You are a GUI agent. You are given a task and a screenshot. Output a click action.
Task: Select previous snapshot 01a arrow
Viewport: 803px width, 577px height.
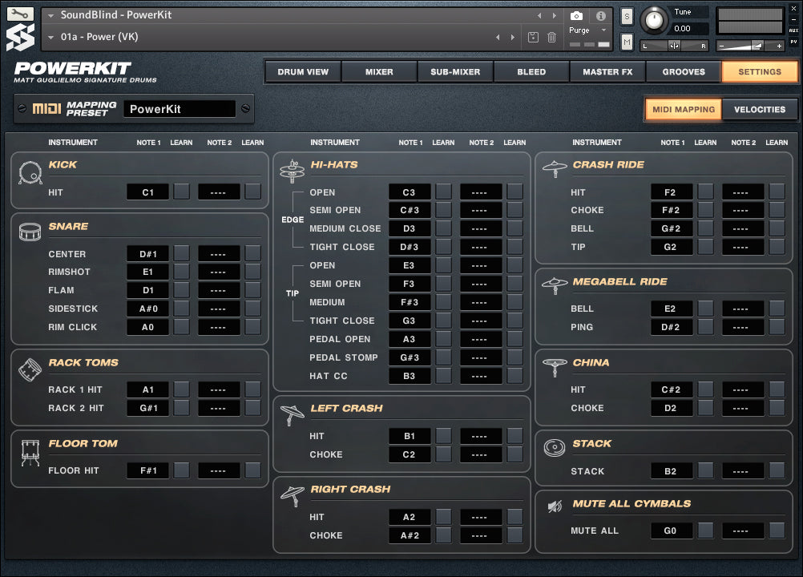498,37
